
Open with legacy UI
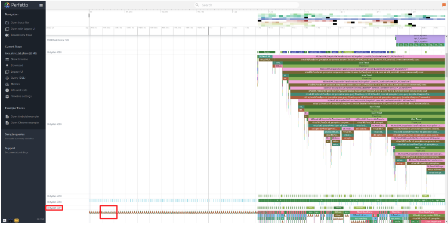(23, 29)
